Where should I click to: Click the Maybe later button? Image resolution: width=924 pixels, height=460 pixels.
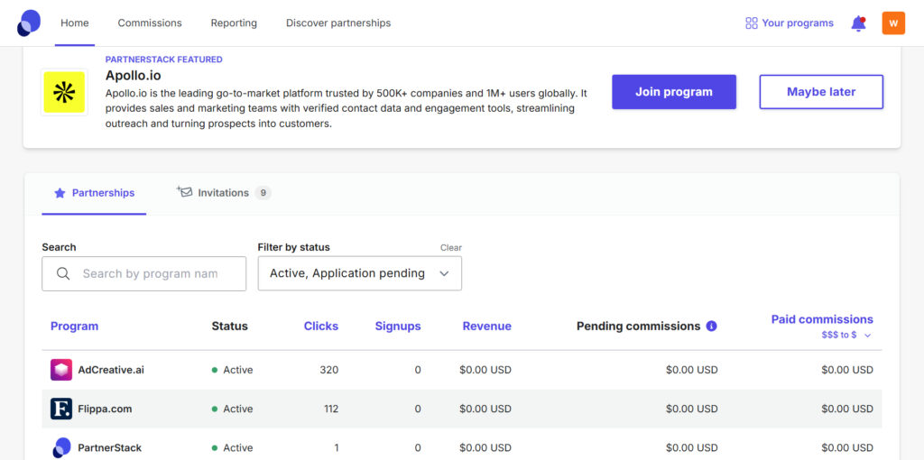[821, 92]
